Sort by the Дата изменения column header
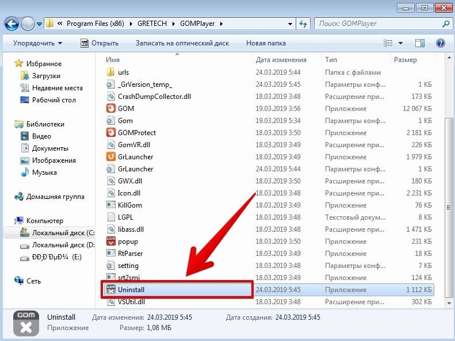The width and height of the screenshot is (455, 341). [281, 60]
